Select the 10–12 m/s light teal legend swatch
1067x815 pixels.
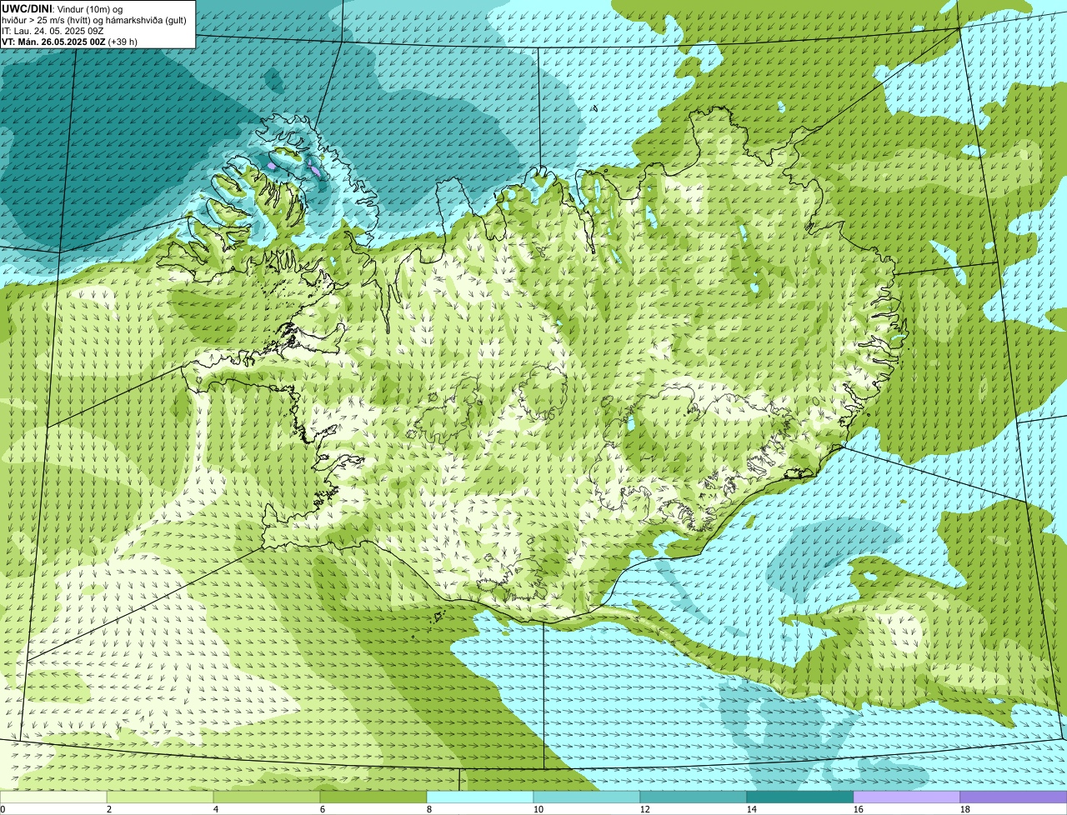point(587,797)
